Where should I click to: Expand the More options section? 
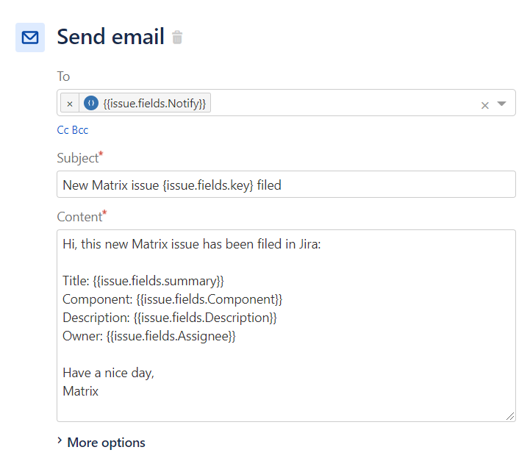coord(101,443)
